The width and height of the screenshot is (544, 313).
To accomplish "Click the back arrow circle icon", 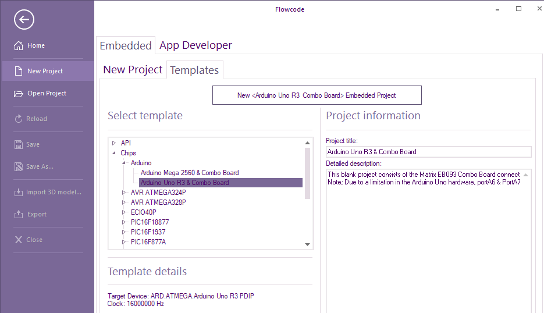I will (x=24, y=19).
